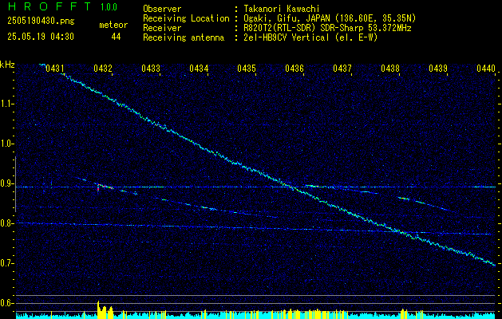502x319 pixels.
Task: Click time marker 0433
Action: click(151, 68)
